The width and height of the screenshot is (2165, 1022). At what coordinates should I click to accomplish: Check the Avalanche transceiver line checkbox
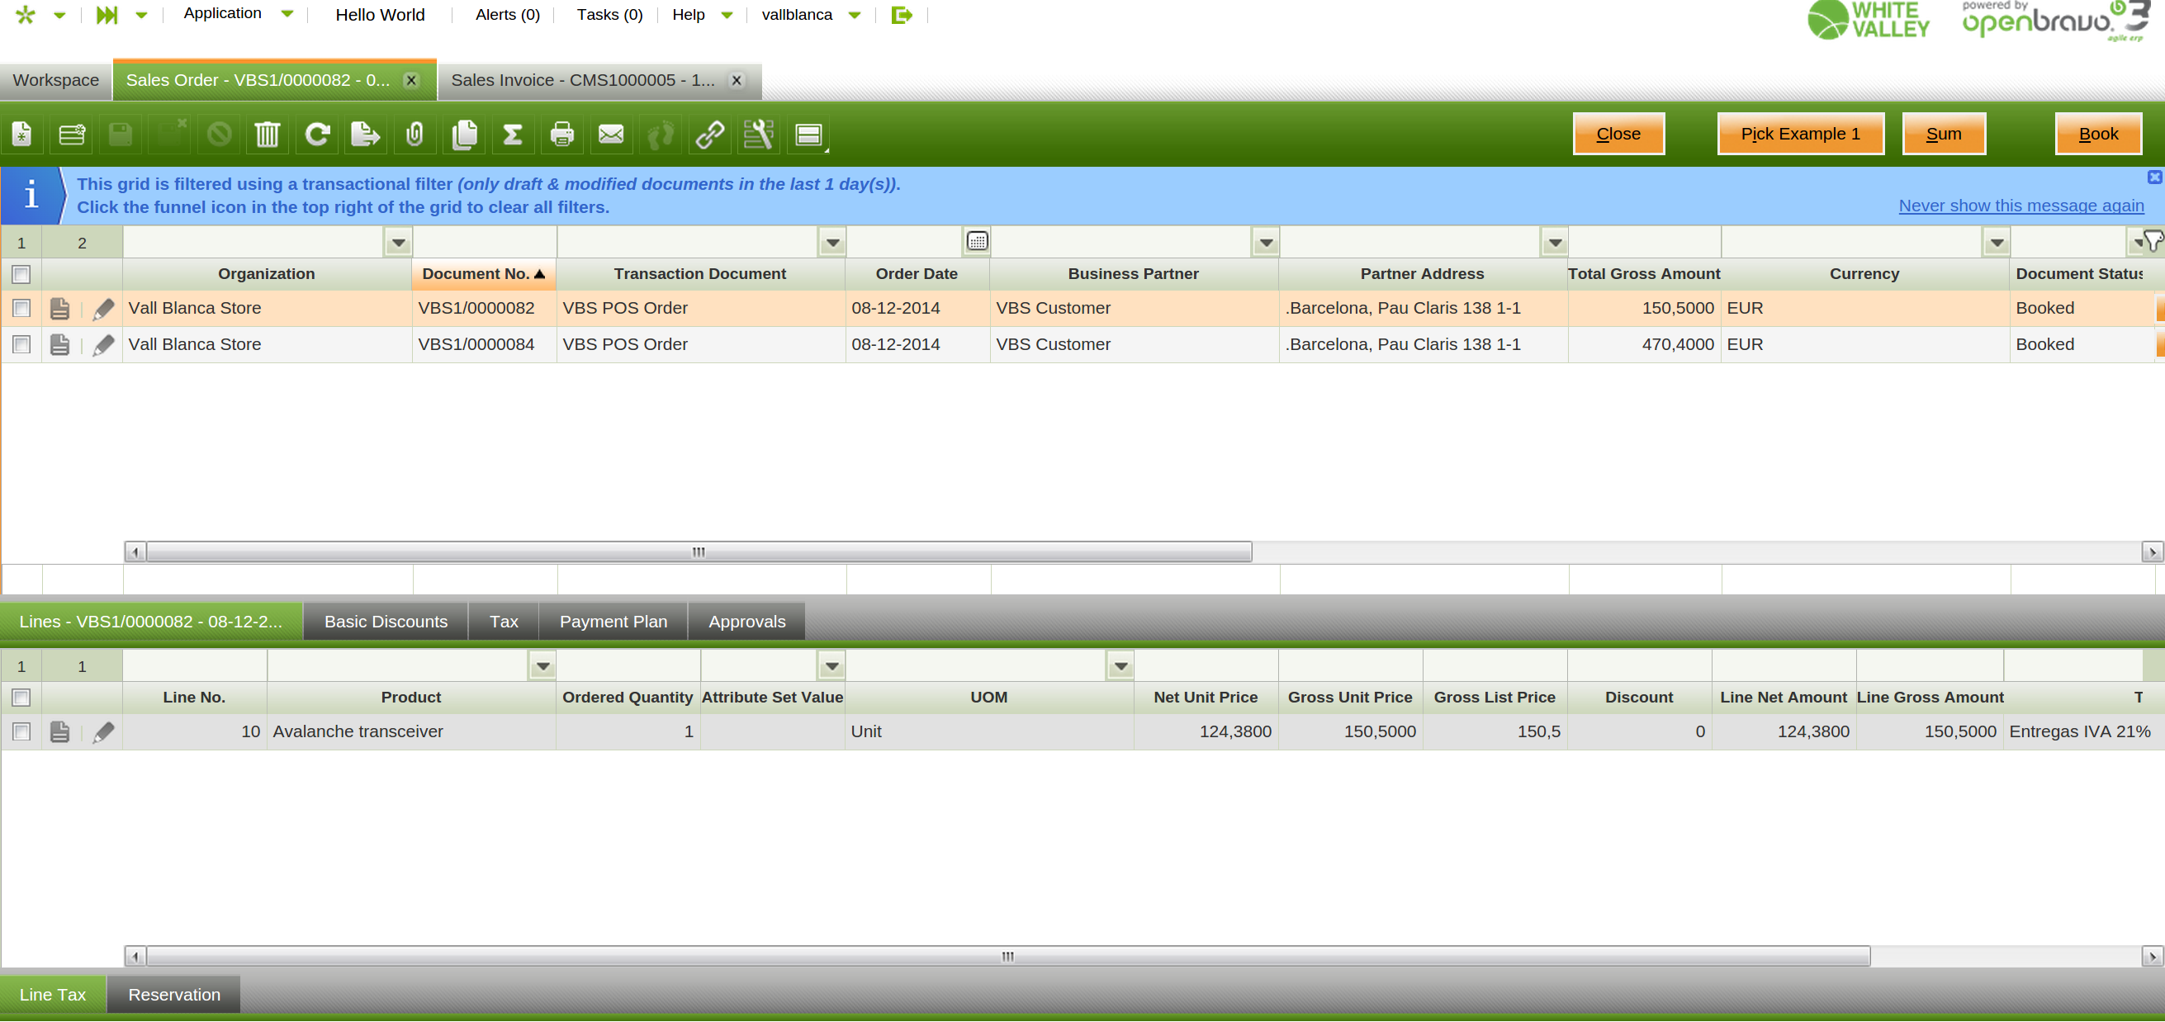[x=21, y=732]
